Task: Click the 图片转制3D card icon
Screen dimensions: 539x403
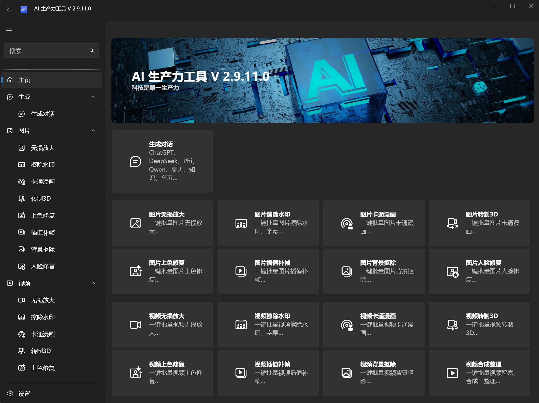Action: click(x=452, y=223)
